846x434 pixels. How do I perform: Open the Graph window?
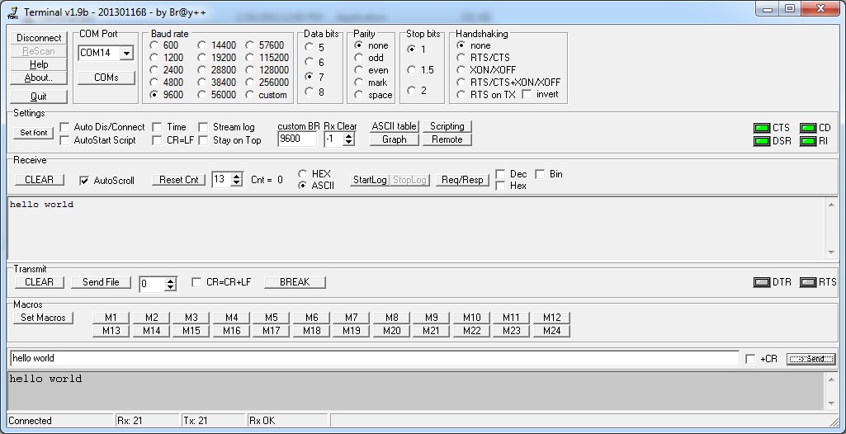395,139
